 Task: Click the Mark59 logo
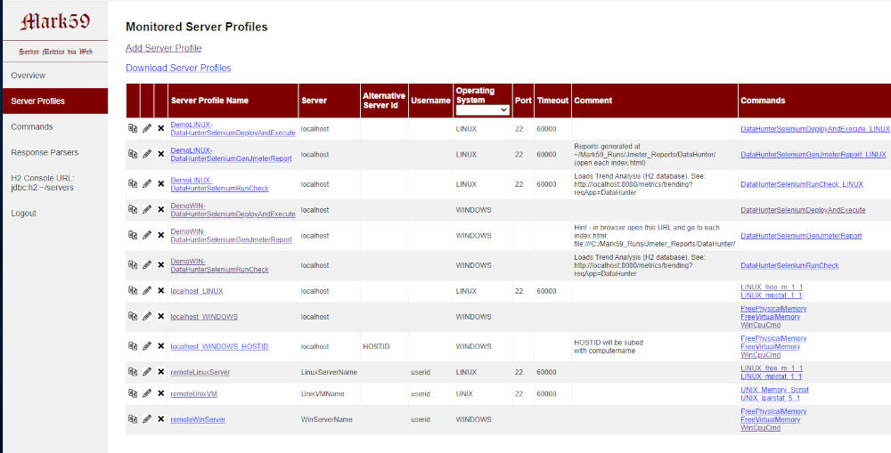click(55, 22)
